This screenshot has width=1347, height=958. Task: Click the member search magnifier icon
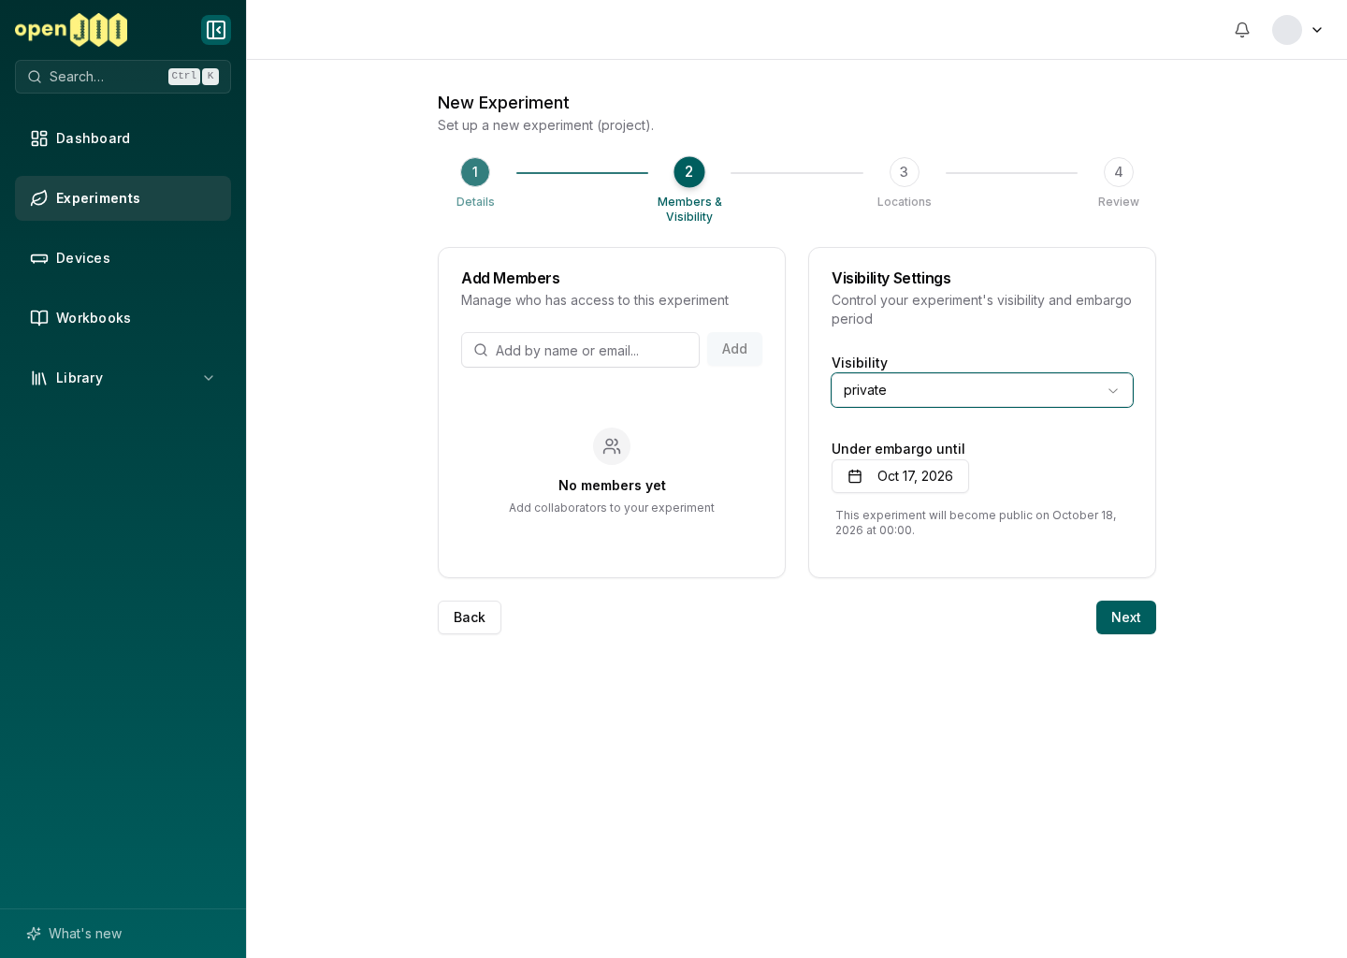click(x=481, y=350)
